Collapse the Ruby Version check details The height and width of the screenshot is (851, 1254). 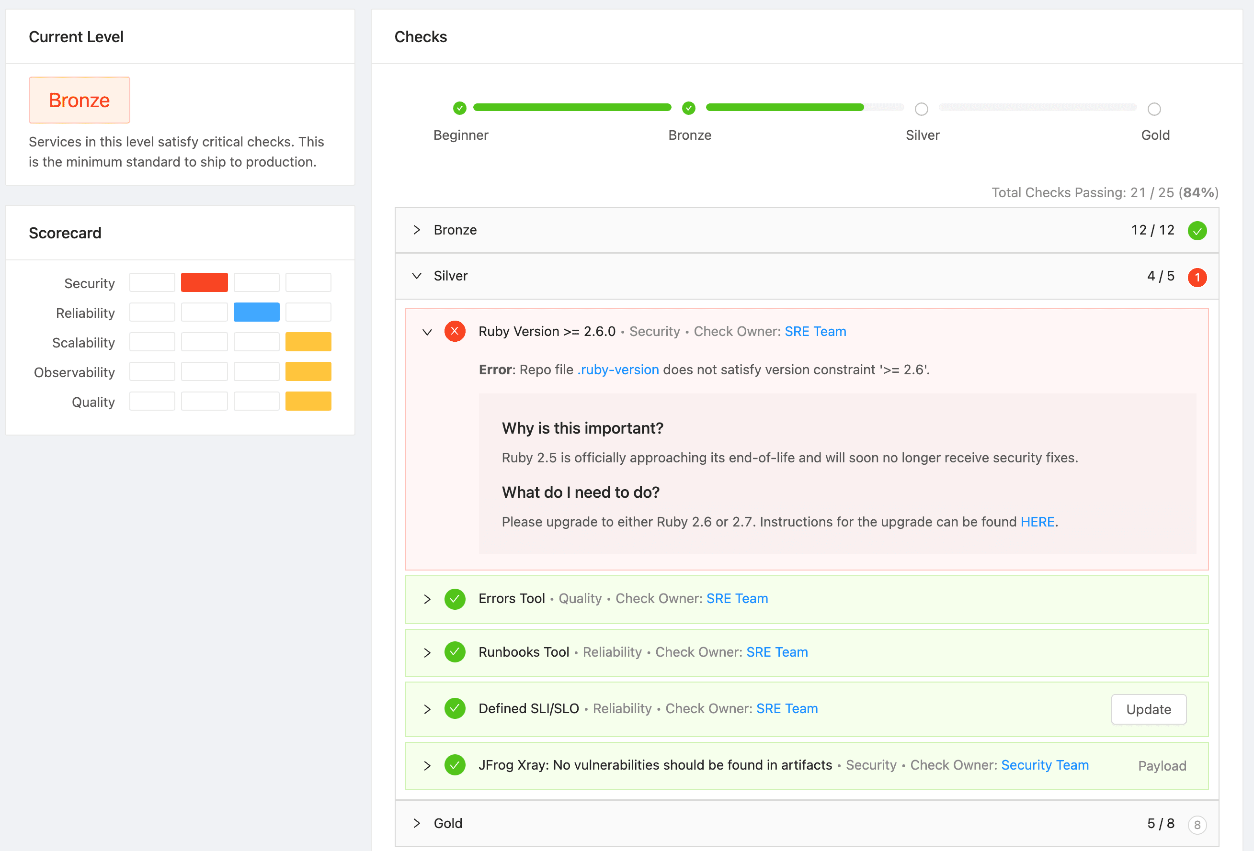(x=427, y=332)
